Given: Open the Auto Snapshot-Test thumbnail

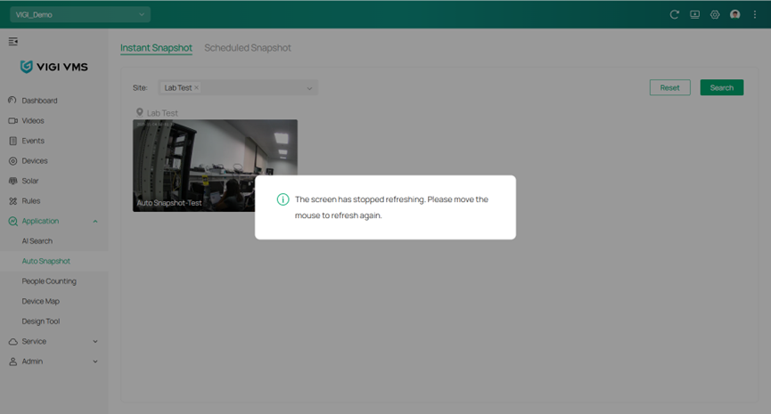Looking at the screenshot, I should click(215, 166).
